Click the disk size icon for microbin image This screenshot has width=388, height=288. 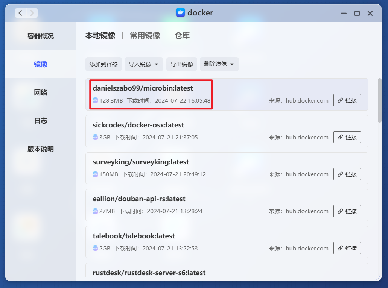click(x=95, y=100)
